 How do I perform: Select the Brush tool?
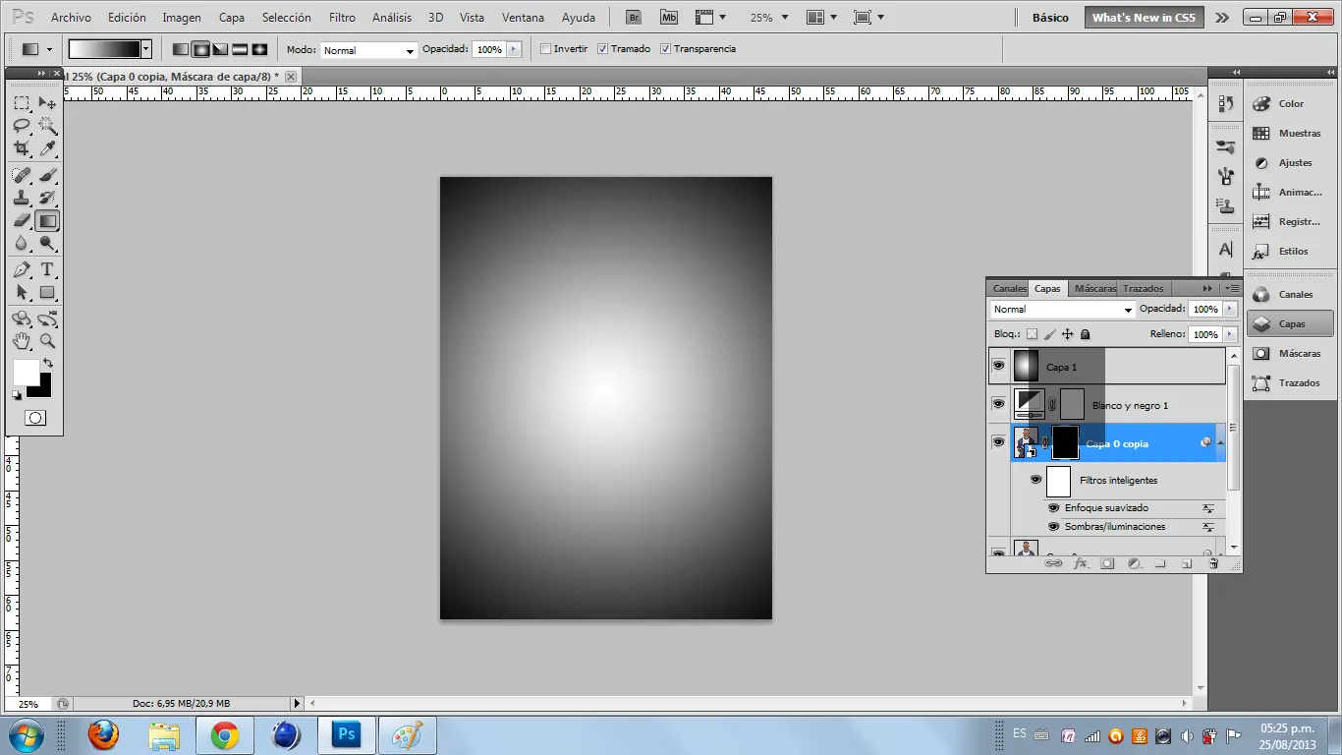point(47,175)
